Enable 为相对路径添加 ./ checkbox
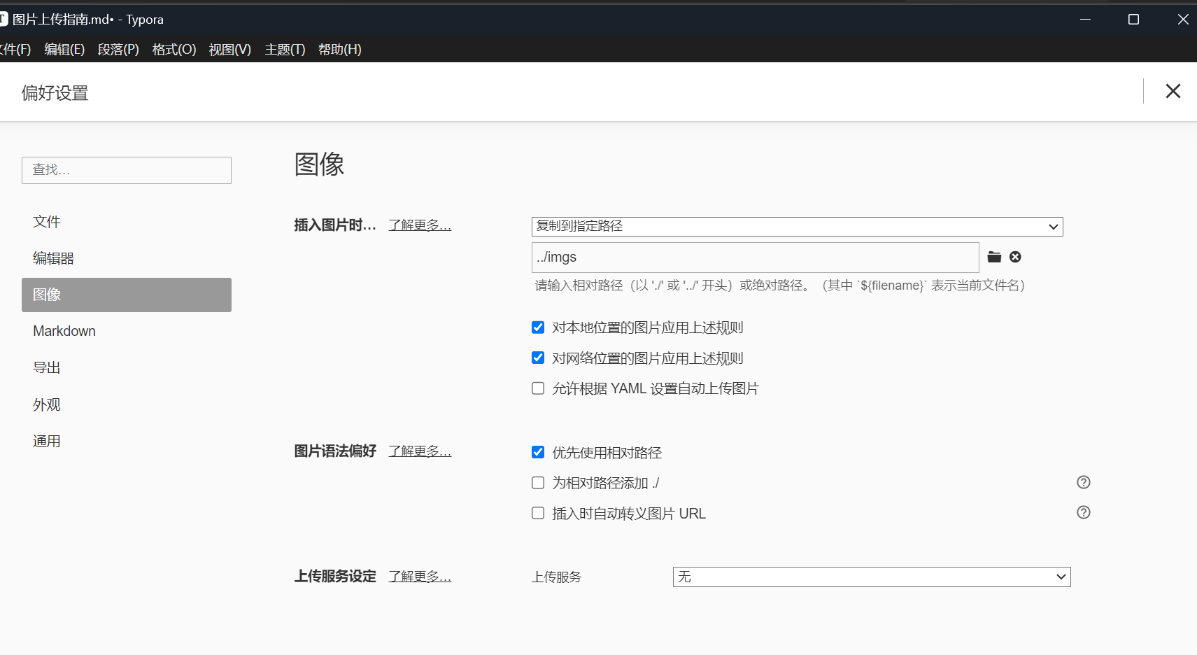The height and width of the screenshot is (655, 1197). click(x=538, y=483)
